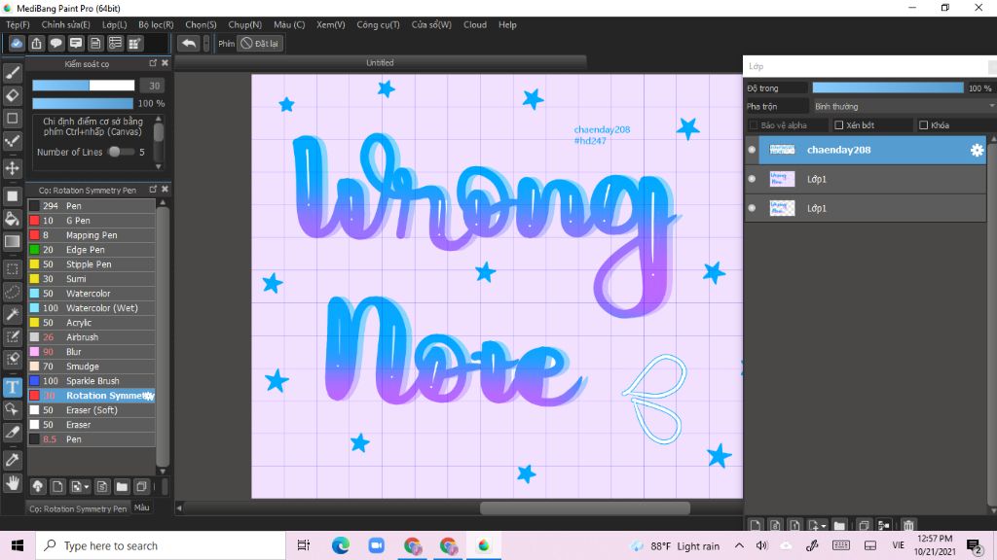Open layer settings gear on chaenday208 layer
The height and width of the screenshot is (560, 997).
point(977,150)
